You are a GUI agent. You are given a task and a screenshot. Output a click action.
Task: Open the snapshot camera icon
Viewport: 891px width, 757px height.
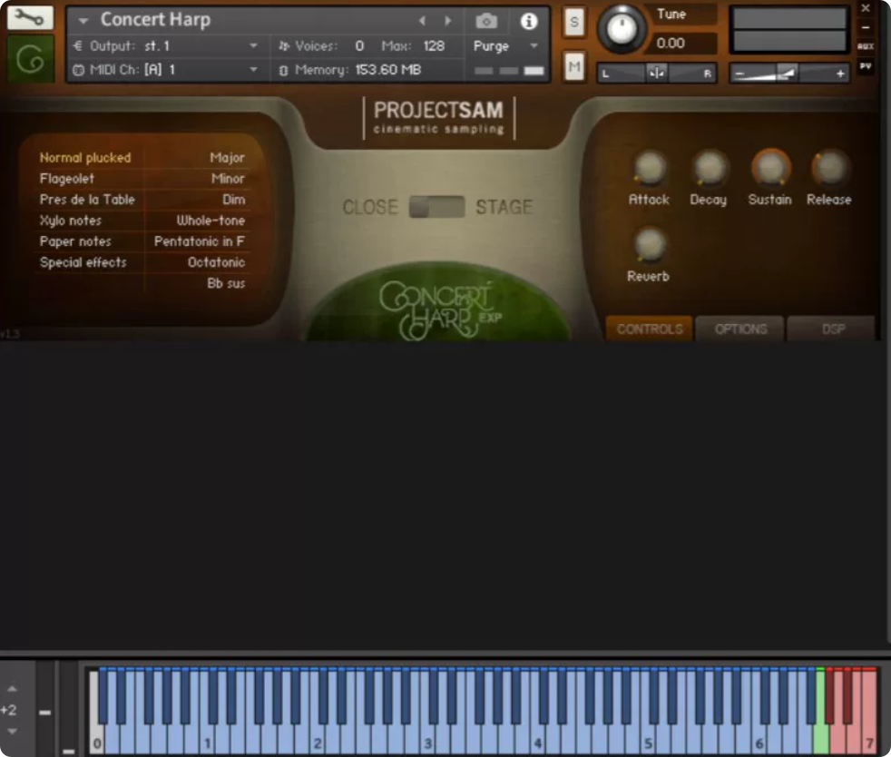(x=485, y=21)
